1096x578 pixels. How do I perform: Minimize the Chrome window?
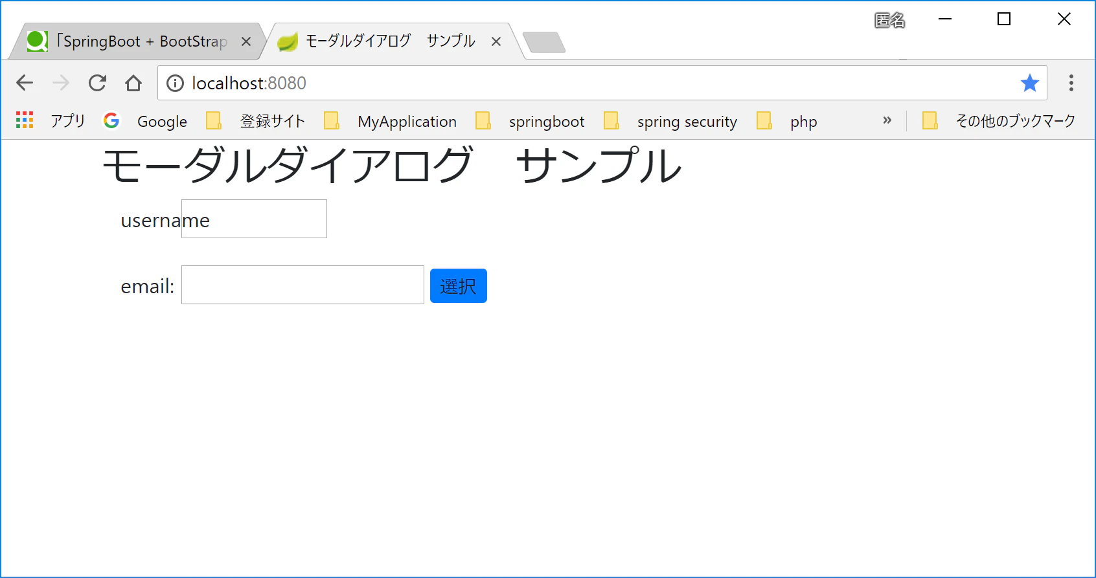[945, 19]
